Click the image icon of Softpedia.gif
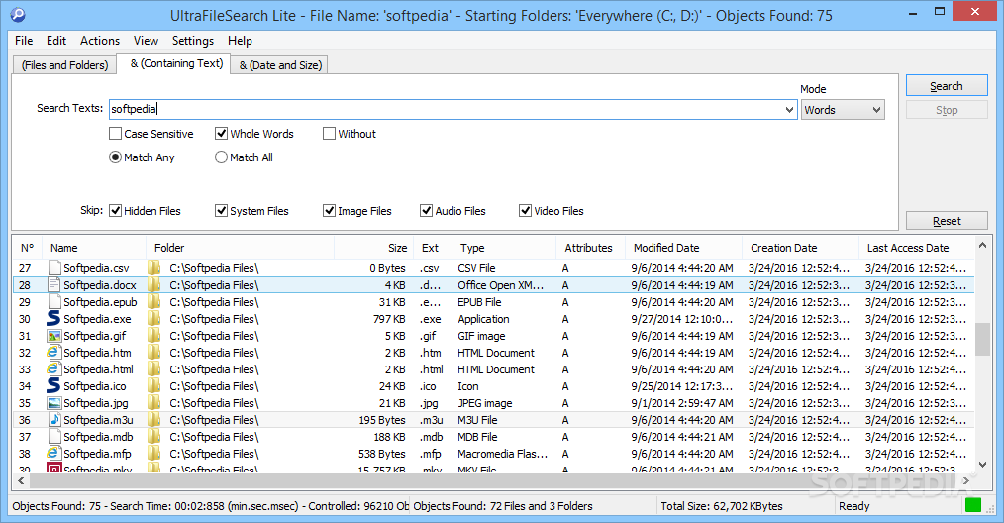Screen dimensions: 1004x523 tap(53, 335)
